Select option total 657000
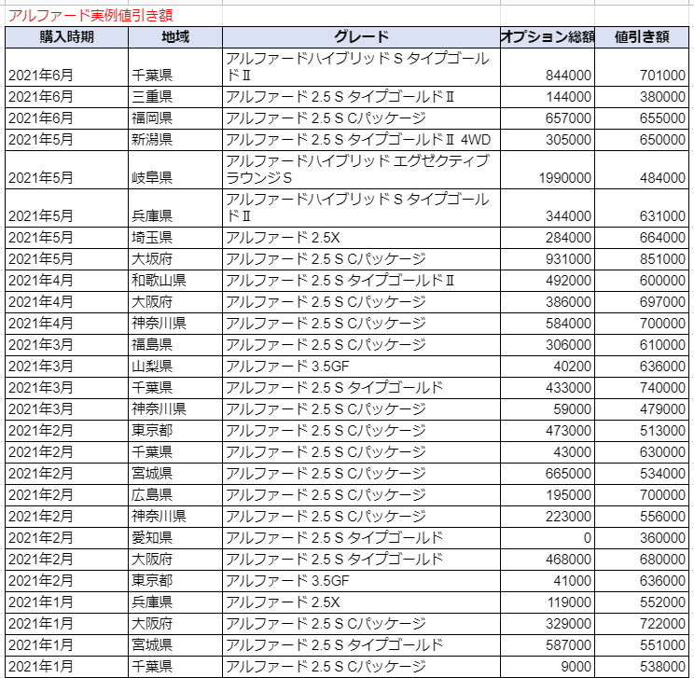 548,118
